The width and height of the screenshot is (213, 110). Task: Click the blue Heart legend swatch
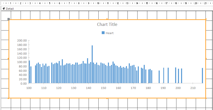click(x=103, y=33)
